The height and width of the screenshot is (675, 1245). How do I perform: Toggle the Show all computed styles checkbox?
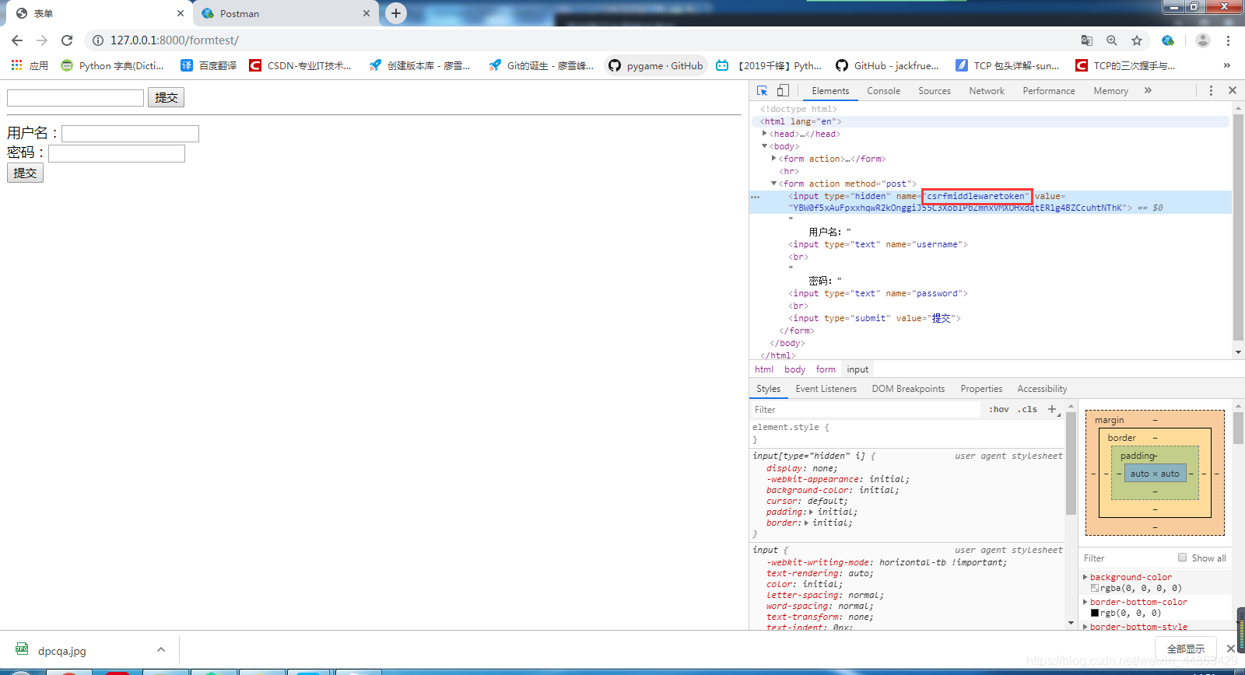(x=1182, y=558)
